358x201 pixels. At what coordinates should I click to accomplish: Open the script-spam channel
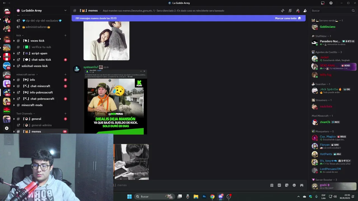coord(42,53)
